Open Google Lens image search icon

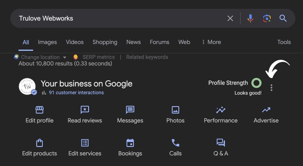point(267,18)
